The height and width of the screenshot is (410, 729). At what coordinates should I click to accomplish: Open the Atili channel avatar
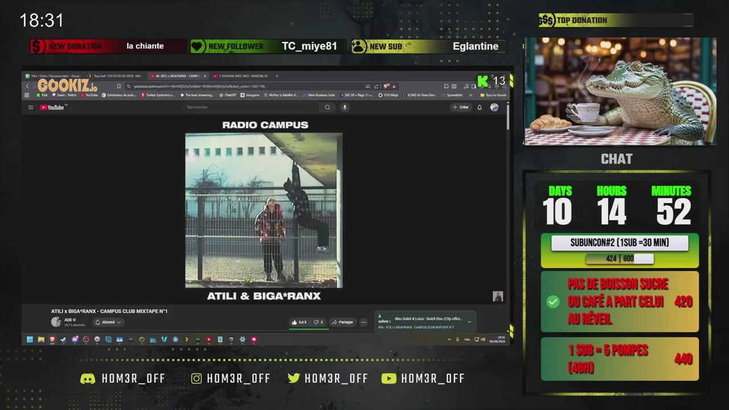(56, 322)
